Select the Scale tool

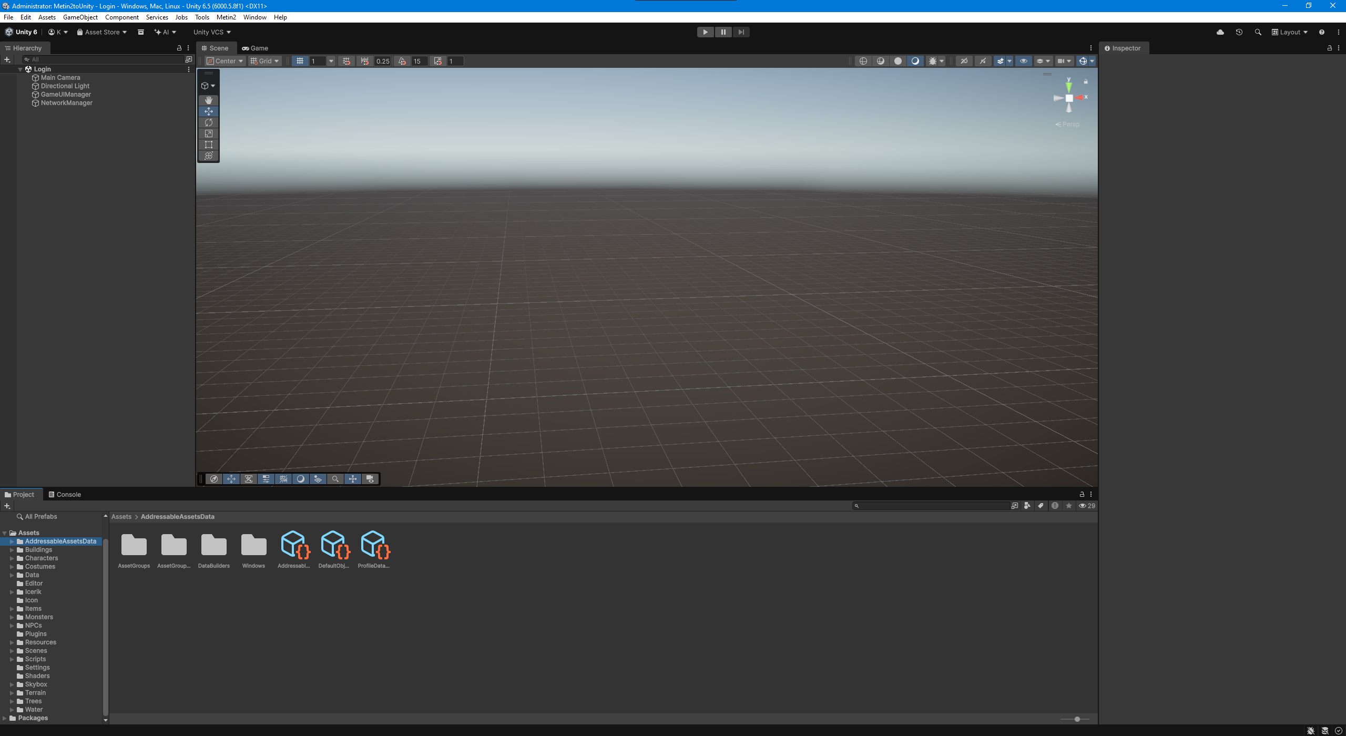click(209, 134)
